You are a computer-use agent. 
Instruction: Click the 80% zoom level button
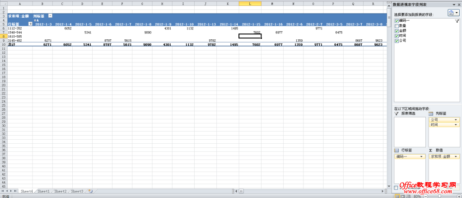[417, 196]
